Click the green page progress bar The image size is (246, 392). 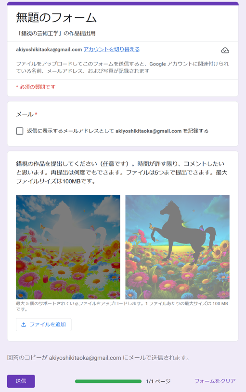pos(108,381)
